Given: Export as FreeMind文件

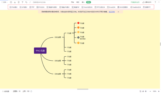Looking at the screenshot, I should pos(136,7).
